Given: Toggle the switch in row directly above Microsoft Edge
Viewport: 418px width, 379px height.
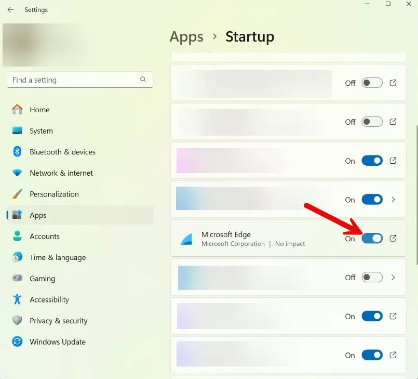Looking at the screenshot, I should pos(372,200).
